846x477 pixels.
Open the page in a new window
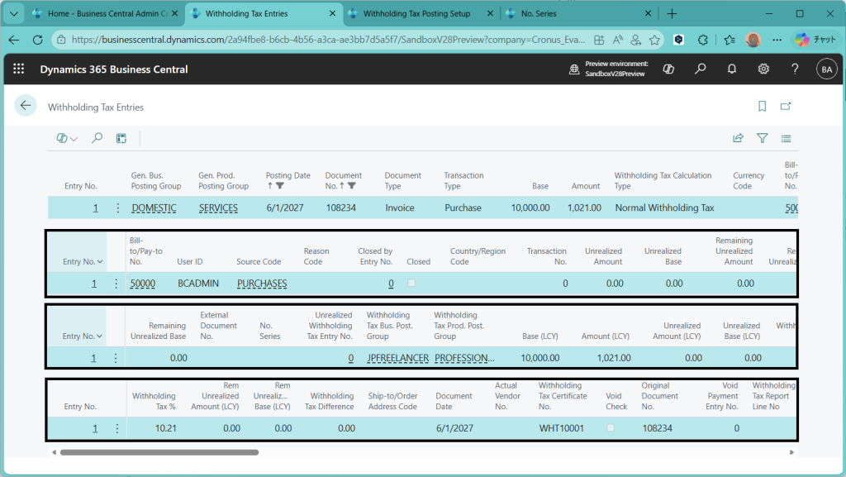(786, 106)
